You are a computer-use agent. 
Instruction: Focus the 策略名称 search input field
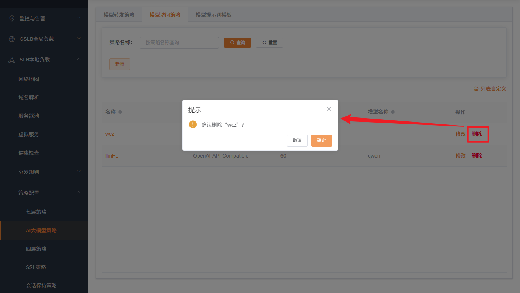pyautogui.click(x=179, y=42)
